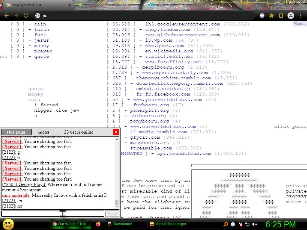Open the Chrome three-dot menu
The width and height of the screenshot is (307, 230).
click(300, 16)
